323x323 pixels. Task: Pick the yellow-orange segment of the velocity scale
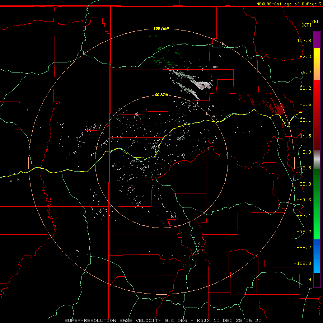click(317, 64)
